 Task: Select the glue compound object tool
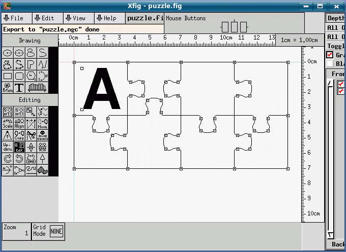(x=8, y=112)
